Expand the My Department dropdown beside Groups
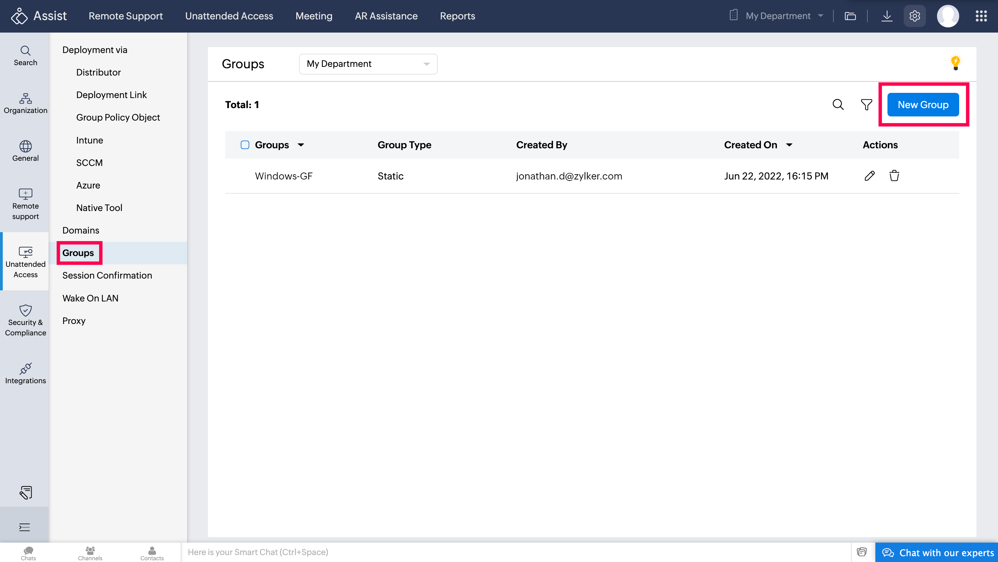Screen dimensions: 998x562 coord(368,64)
